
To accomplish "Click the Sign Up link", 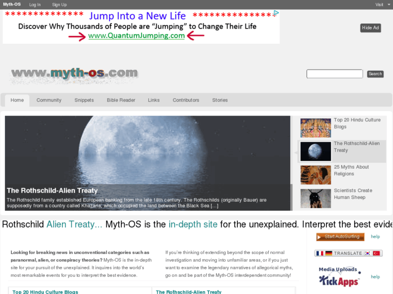I will [59, 4].
